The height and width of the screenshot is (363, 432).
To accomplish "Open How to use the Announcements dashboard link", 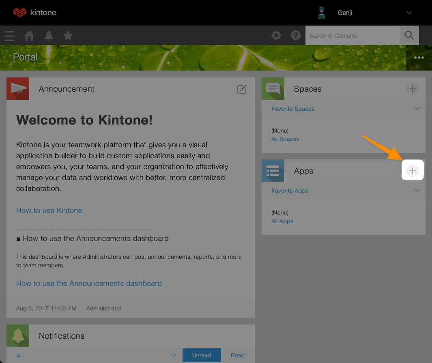I will coord(89,284).
